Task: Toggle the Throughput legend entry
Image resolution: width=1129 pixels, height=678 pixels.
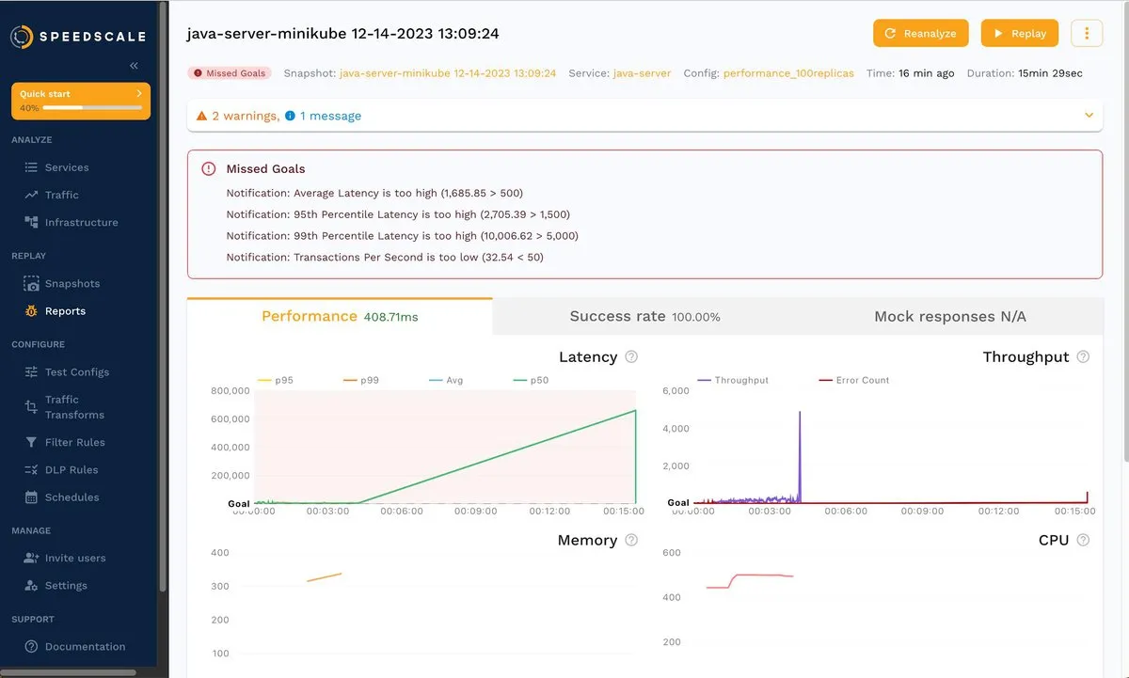Action: (x=733, y=381)
